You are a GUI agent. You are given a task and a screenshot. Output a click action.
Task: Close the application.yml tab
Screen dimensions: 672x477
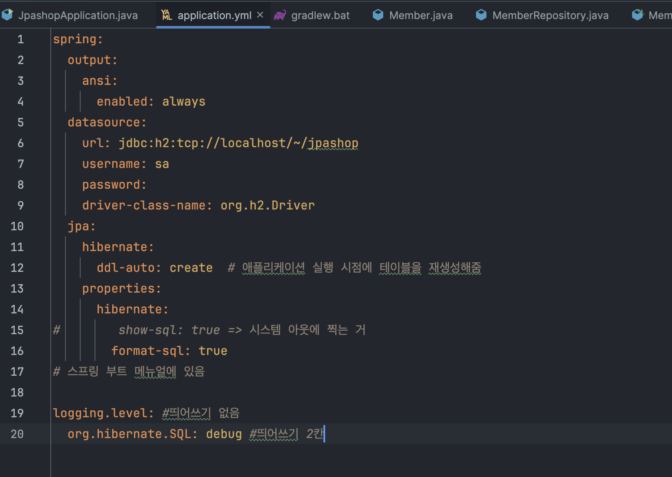[x=260, y=15]
